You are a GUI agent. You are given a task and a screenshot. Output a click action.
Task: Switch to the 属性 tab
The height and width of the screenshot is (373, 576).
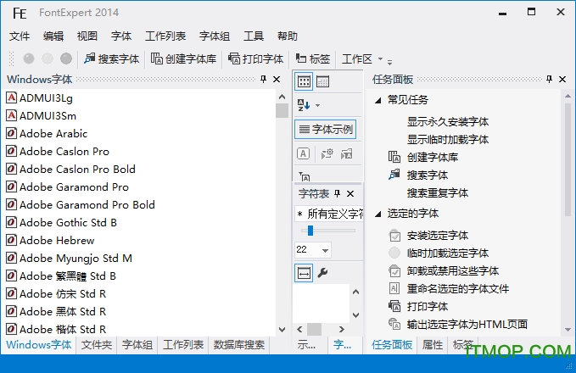[x=433, y=345]
